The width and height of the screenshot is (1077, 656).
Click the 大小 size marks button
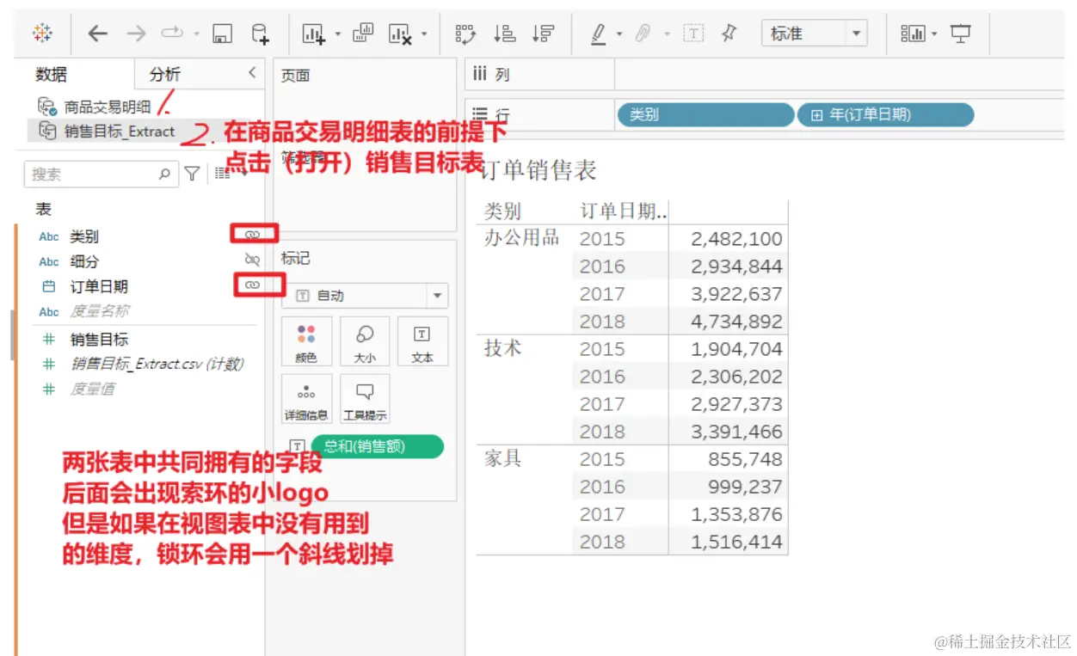pyautogui.click(x=365, y=342)
